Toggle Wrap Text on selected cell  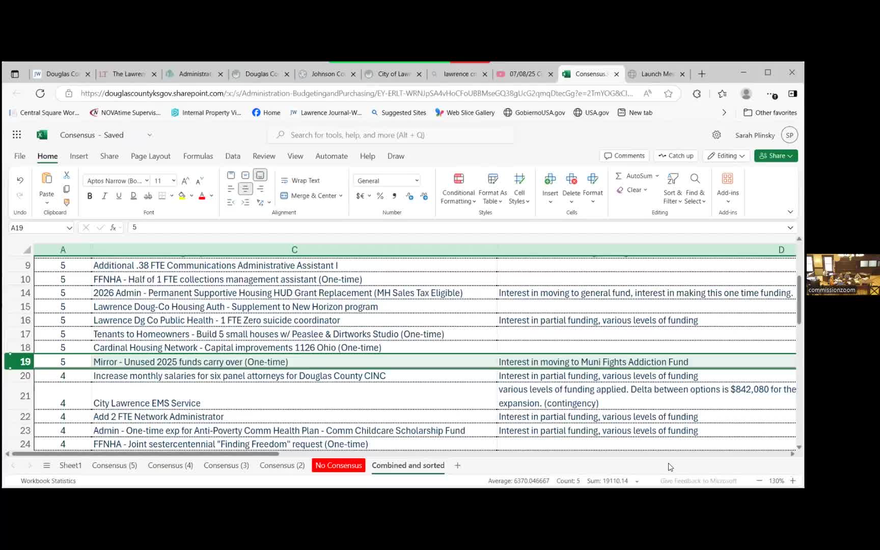[300, 181]
